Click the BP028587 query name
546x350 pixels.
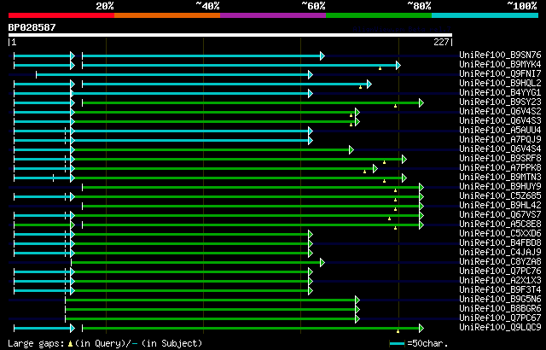tap(32, 27)
